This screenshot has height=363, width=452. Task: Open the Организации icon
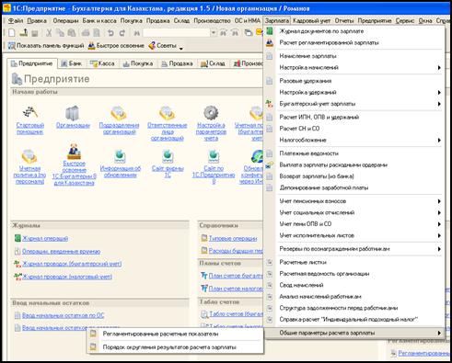[73, 112]
